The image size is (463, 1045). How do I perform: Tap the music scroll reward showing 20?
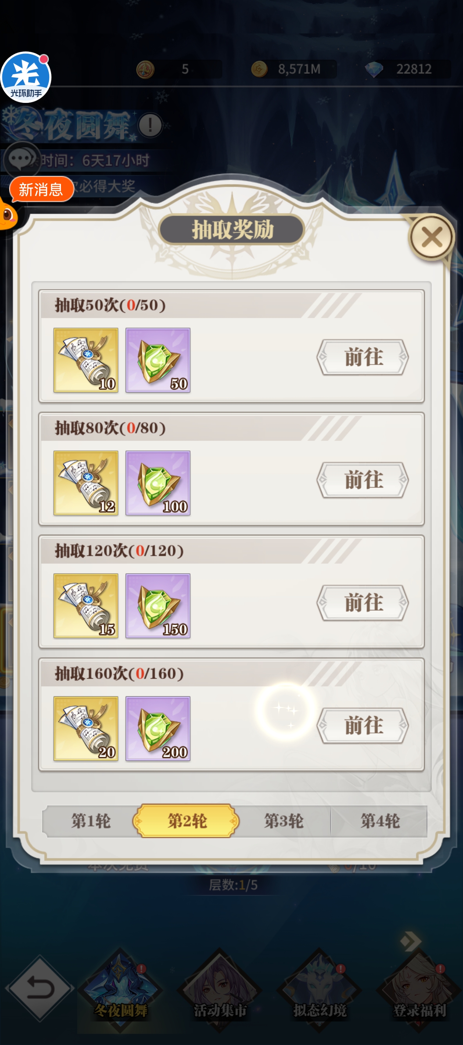(86, 729)
